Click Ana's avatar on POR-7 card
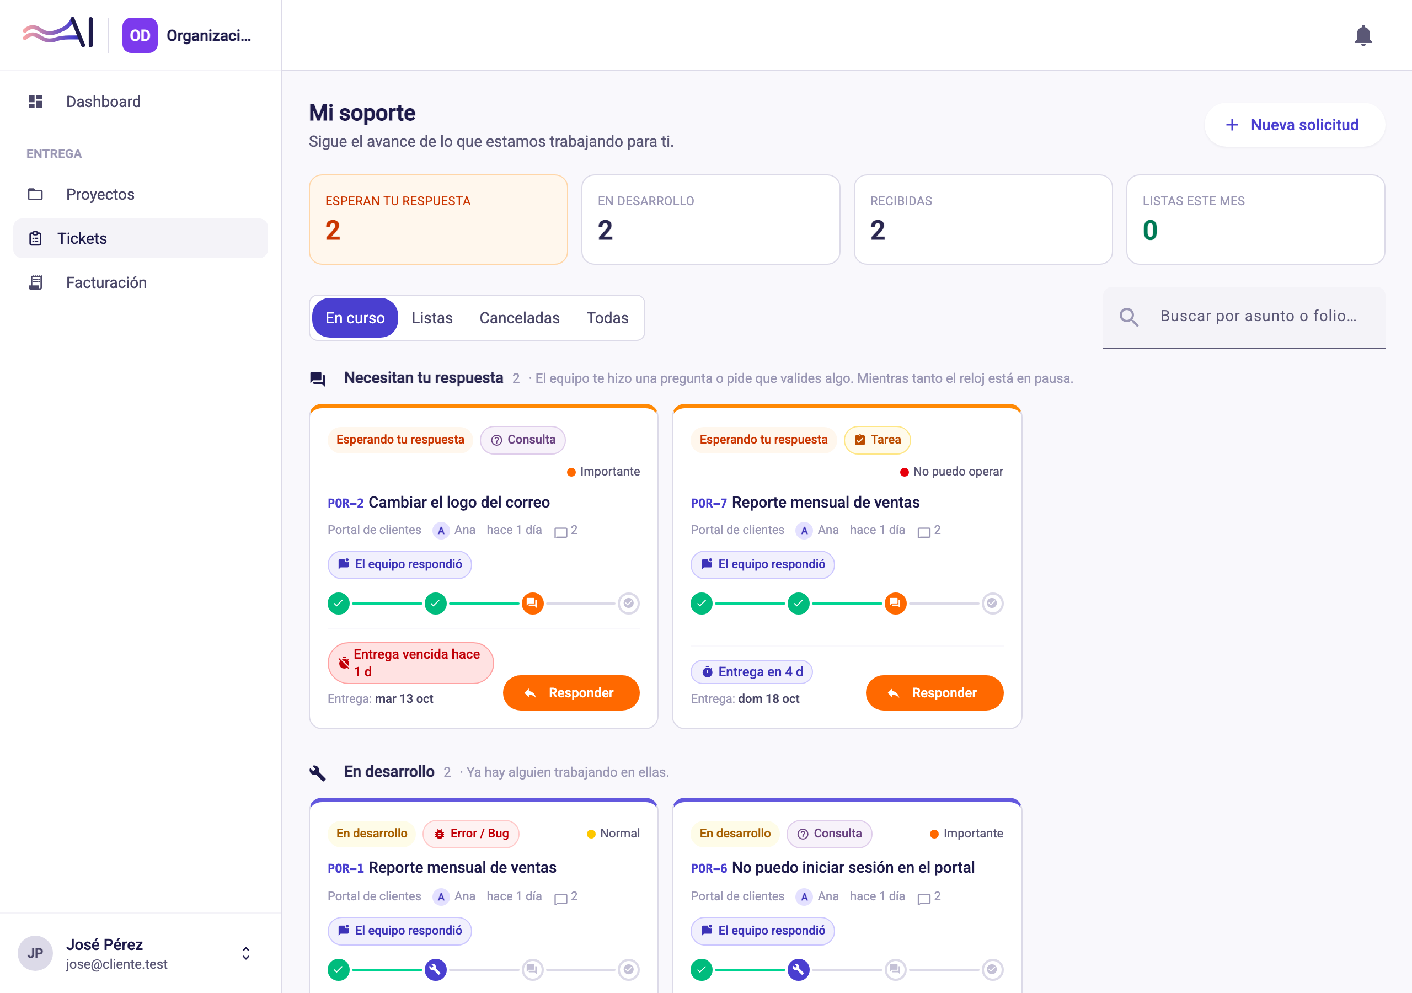The width and height of the screenshot is (1412, 993). [804, 530]
